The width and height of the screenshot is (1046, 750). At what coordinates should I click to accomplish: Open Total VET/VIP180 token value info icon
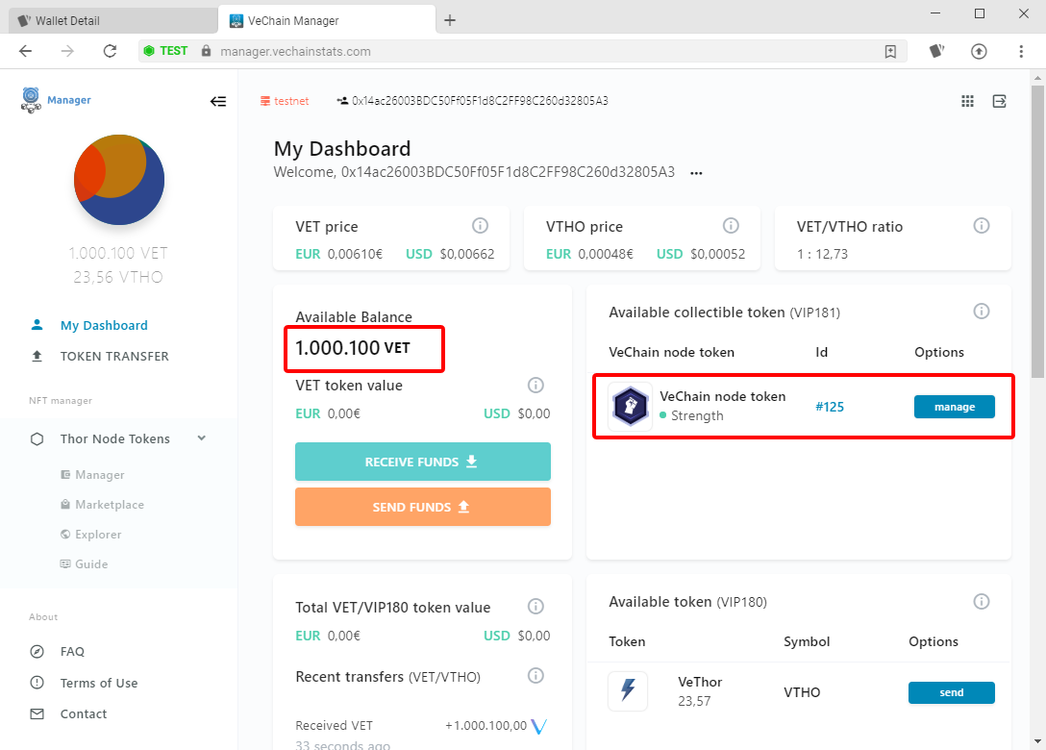point(535,607)
